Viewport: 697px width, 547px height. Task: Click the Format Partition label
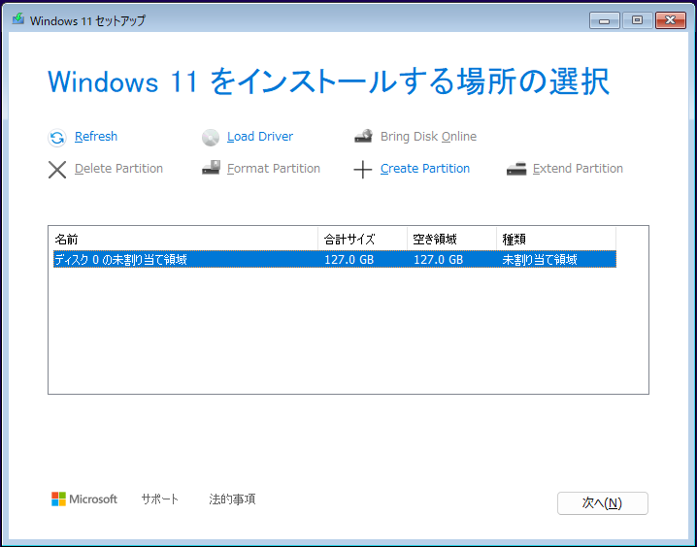(x=274, y=169)
